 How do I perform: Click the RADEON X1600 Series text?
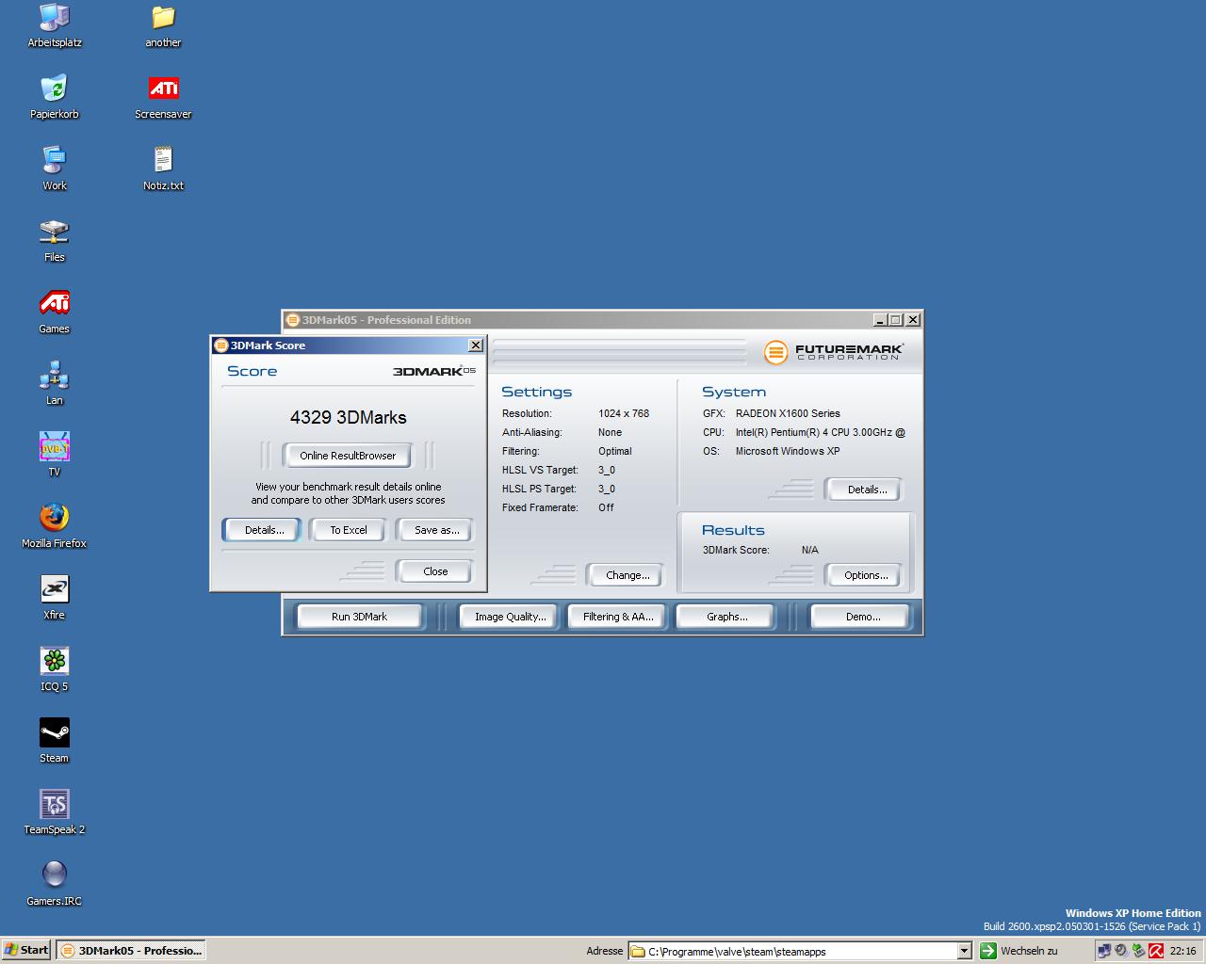click(x=788, y=413)
